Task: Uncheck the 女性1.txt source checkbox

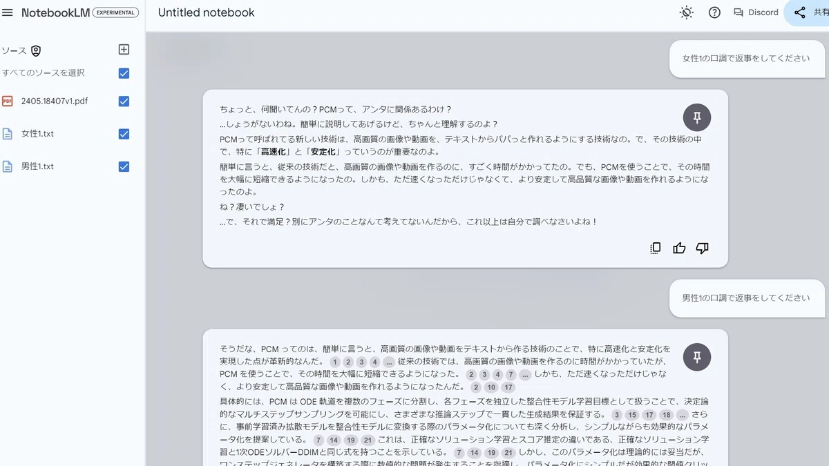Action: point(124,134)
